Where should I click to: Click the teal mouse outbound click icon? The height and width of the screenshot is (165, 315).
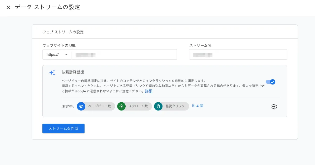pos(158,106)
